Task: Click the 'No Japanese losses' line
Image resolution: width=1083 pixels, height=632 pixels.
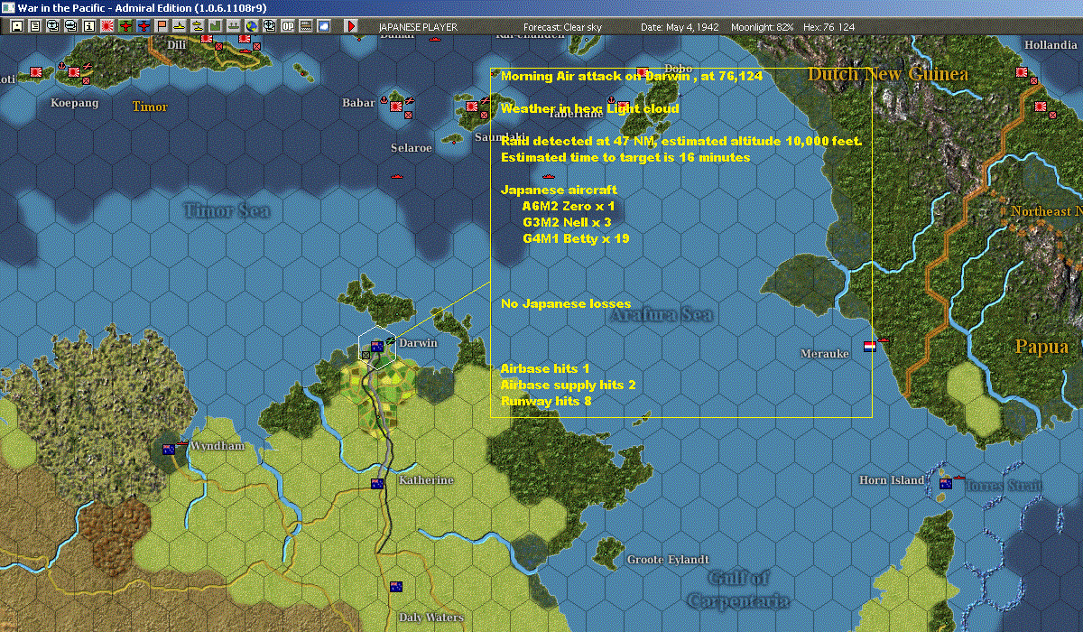Action: click(566, 303)
